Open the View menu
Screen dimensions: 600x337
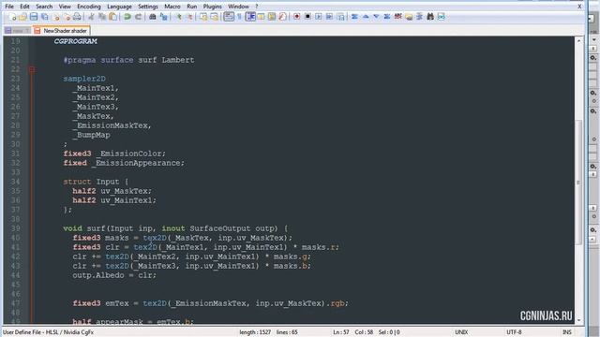coord(65,7)
